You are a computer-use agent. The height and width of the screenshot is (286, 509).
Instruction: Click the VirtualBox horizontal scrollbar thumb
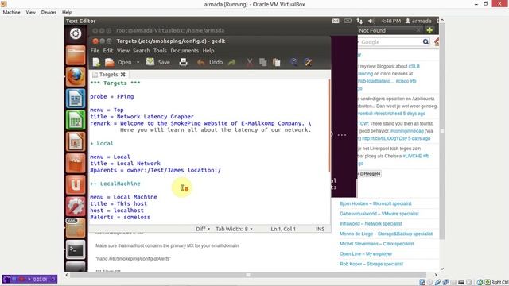248,275
